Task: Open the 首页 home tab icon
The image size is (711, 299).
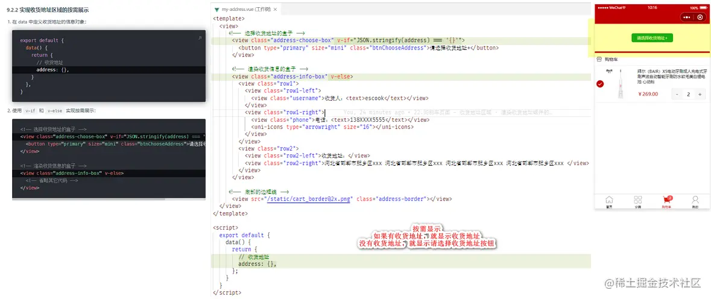Action: click(x=609, y=200)
